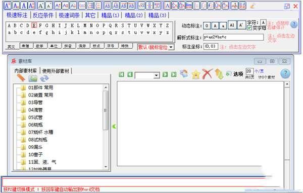Open help with the blue question mark in the library
303x193 pixels.
click(x=285, y=73)
